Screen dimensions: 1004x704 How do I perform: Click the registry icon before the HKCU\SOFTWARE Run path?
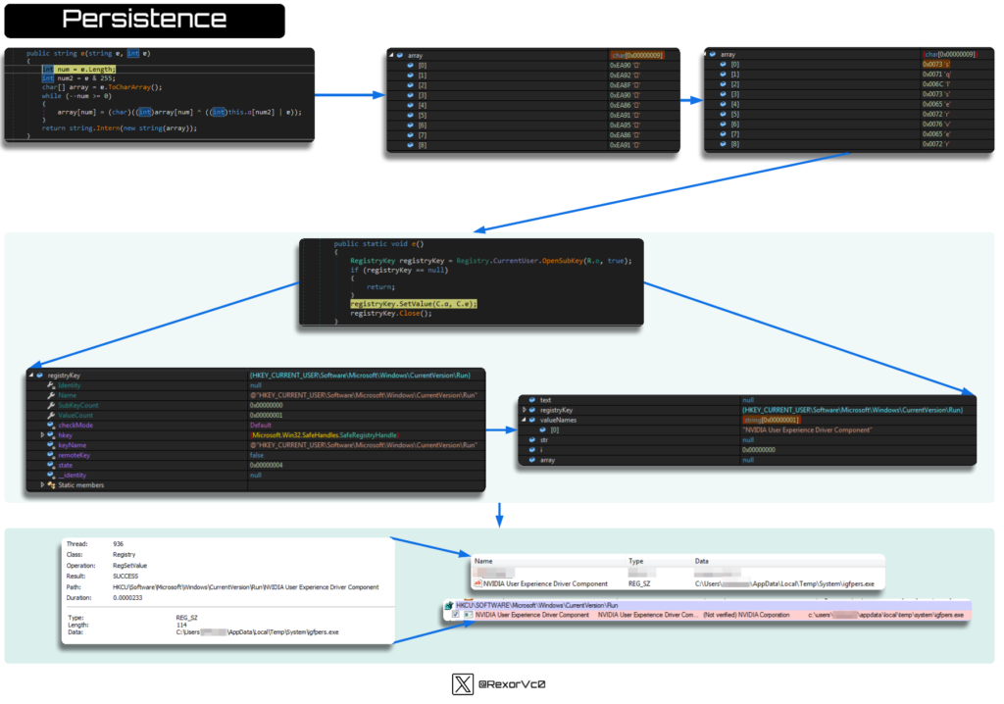(x=448, y=606)
